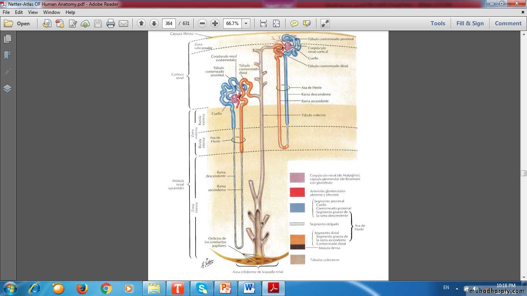
Task: Go to the previous page with the up arrow
Action: point(141,24)
